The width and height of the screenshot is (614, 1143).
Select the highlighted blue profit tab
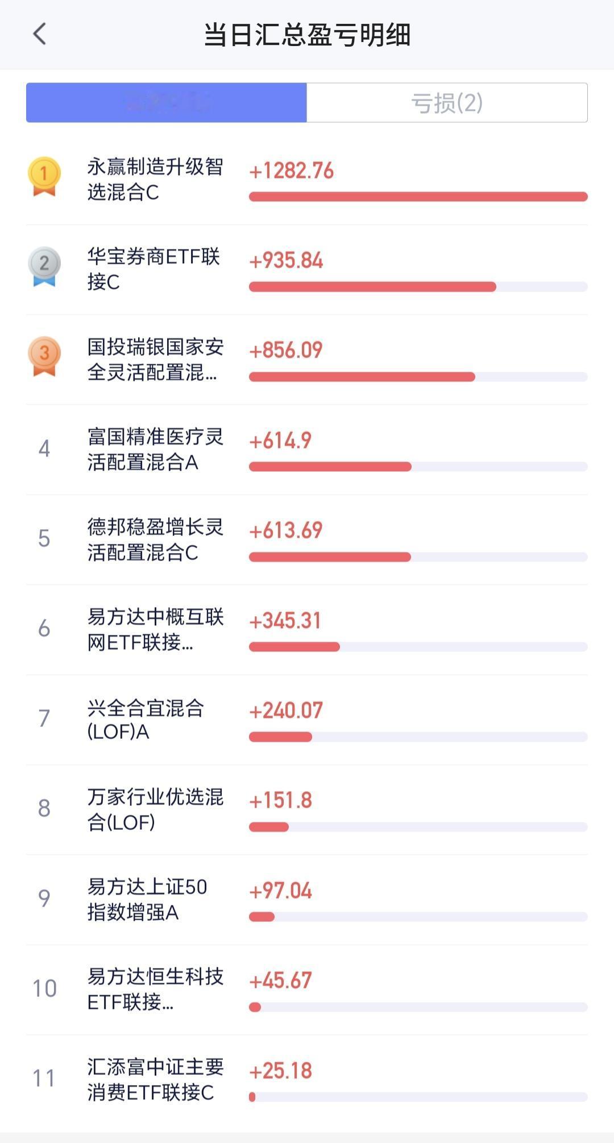tap(167, 103)
